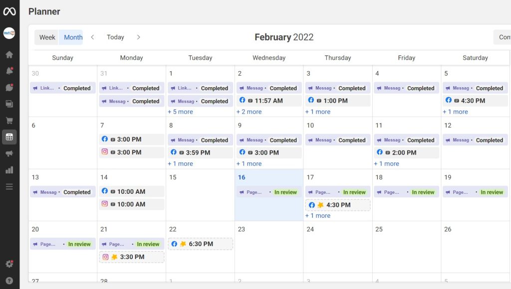Image resolution: width=511 pixels, height=289 pixels.
Task: Open Settings with the gear icon
Action: tap(9, 264)
